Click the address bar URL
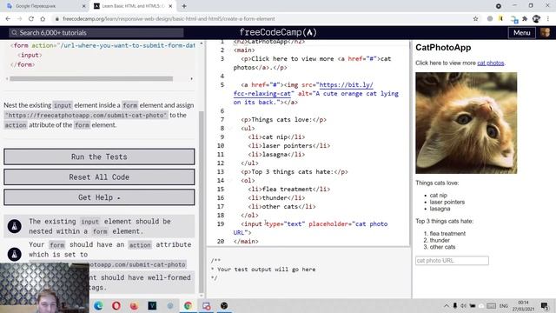The height and width of the screenshot is (313, 556). click(x=169, y=19)
